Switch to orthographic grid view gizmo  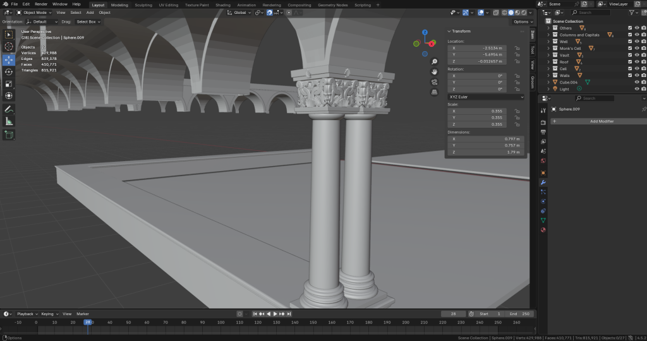pos(435,92)
